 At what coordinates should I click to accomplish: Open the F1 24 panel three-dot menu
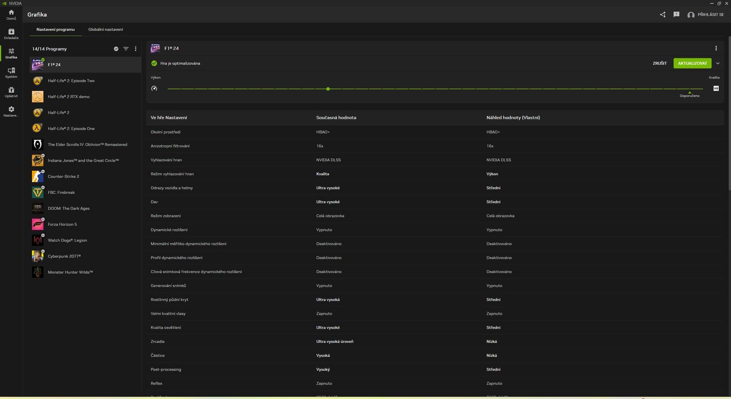pyautogui.click(x=716, y=48)
